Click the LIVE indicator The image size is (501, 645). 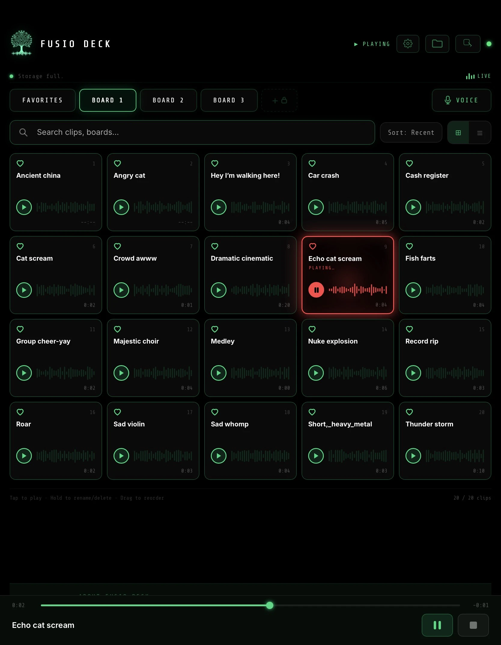coord(478,76)
